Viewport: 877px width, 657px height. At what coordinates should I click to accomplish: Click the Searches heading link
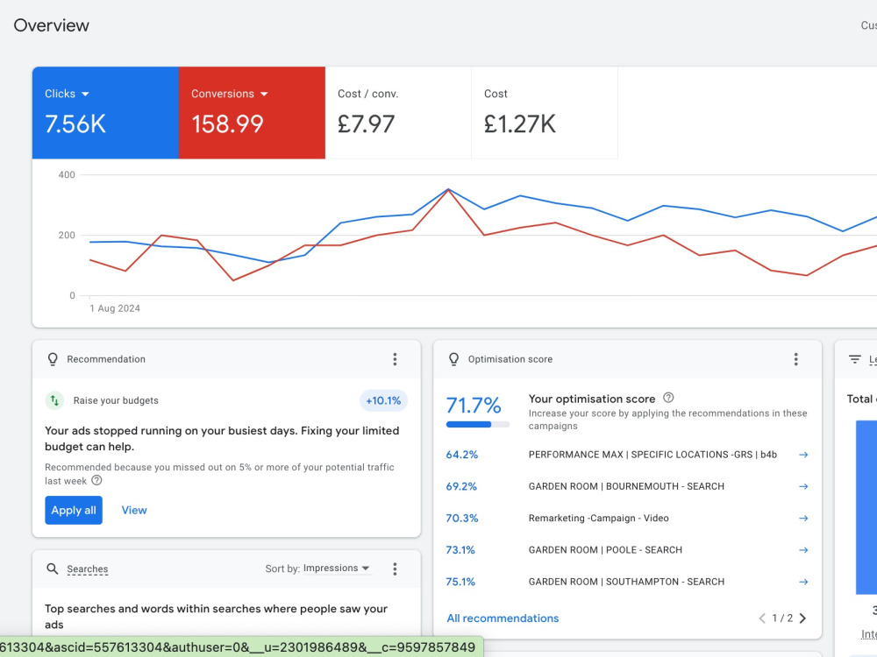tap(87, 569)
